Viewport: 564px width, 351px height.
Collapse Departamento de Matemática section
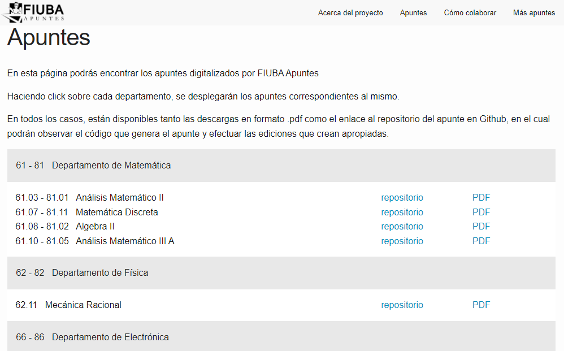[x=281, y=166]
